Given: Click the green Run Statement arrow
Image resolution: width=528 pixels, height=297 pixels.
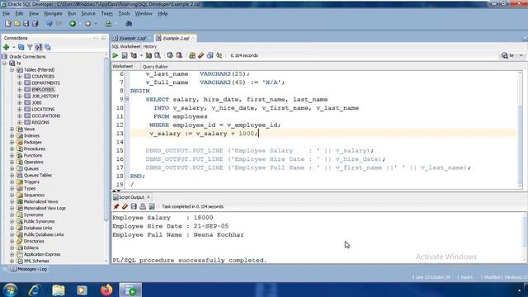Looking at the screenshot, I should [115, 55].
